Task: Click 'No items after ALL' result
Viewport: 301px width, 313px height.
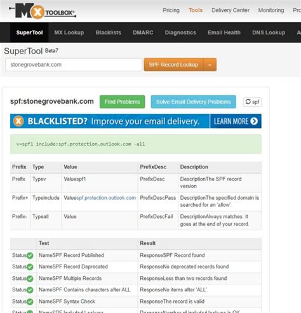Action: click(x=174, y=290)
